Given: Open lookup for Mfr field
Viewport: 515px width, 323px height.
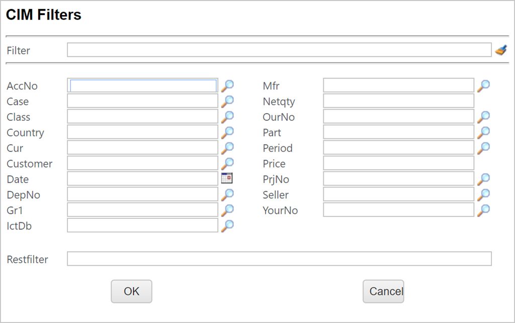Looking at the screenshot, I should point(483,86).
